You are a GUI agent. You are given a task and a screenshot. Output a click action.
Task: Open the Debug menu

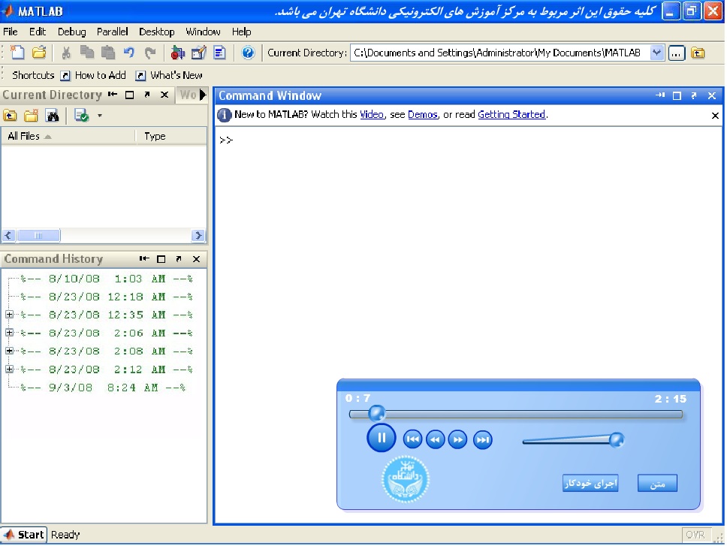point(72,32)
